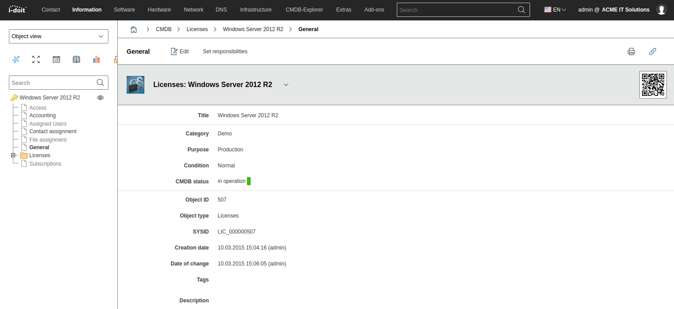The width and height of the screenshot is (674, 309).
Task: Click the green in operation status swatch
Action: coord(249,181)
